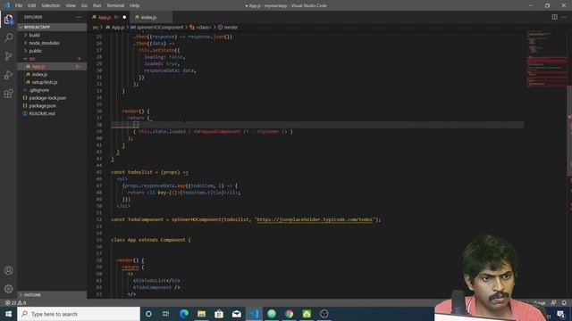This screenshot has width=572, height=321.
Task: Open the Edit menu
Action: pyautogui.click(x=32, y=5)
